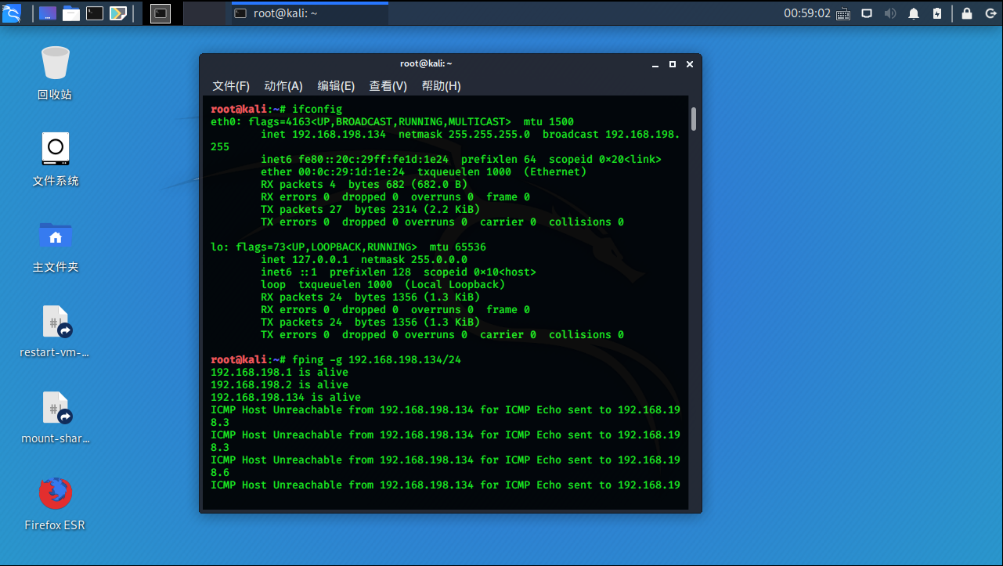Select the workspace switcher terminal thumbnail
1003x566 pixels.
[x=160, y=13]
